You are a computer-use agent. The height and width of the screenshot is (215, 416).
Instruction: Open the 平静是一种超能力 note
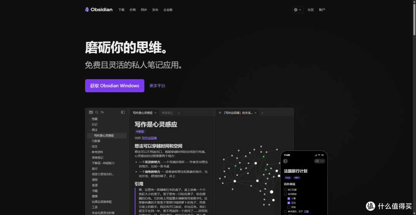click(x=103, y=163)
